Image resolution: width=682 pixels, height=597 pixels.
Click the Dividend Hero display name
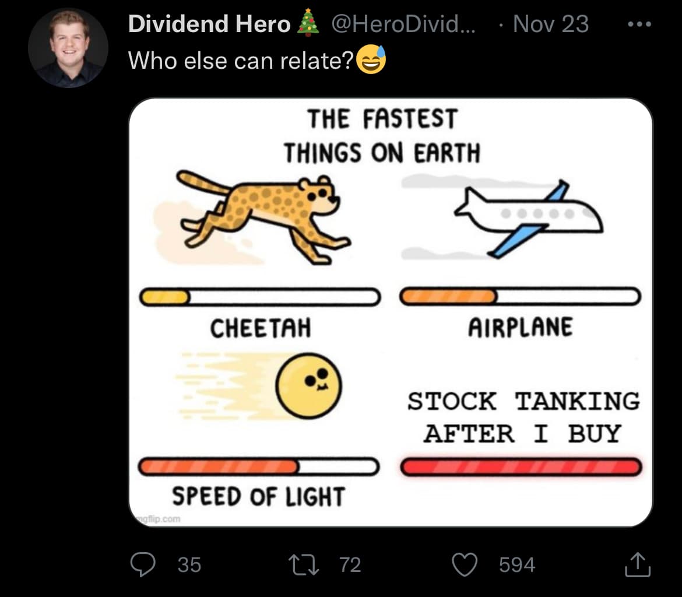(209, 24)
